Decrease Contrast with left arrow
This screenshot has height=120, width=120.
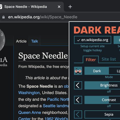[x=78, y=100]
